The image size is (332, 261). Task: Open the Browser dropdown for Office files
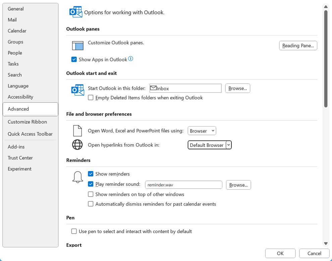click(x=202, y=131)
